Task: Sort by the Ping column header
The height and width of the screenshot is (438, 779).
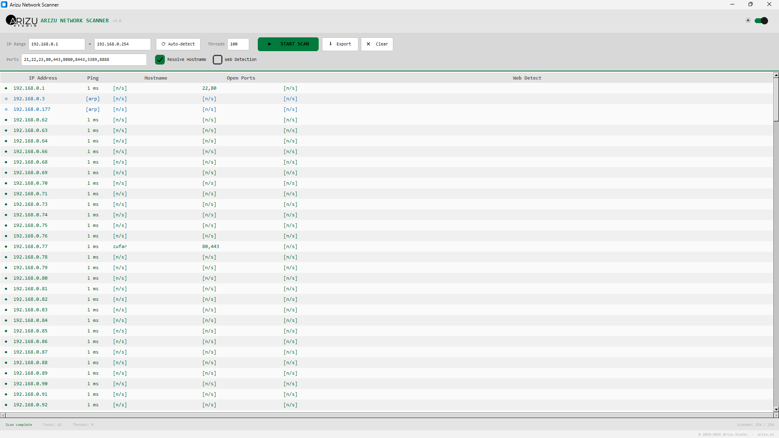Action: [x=93, y=78]
